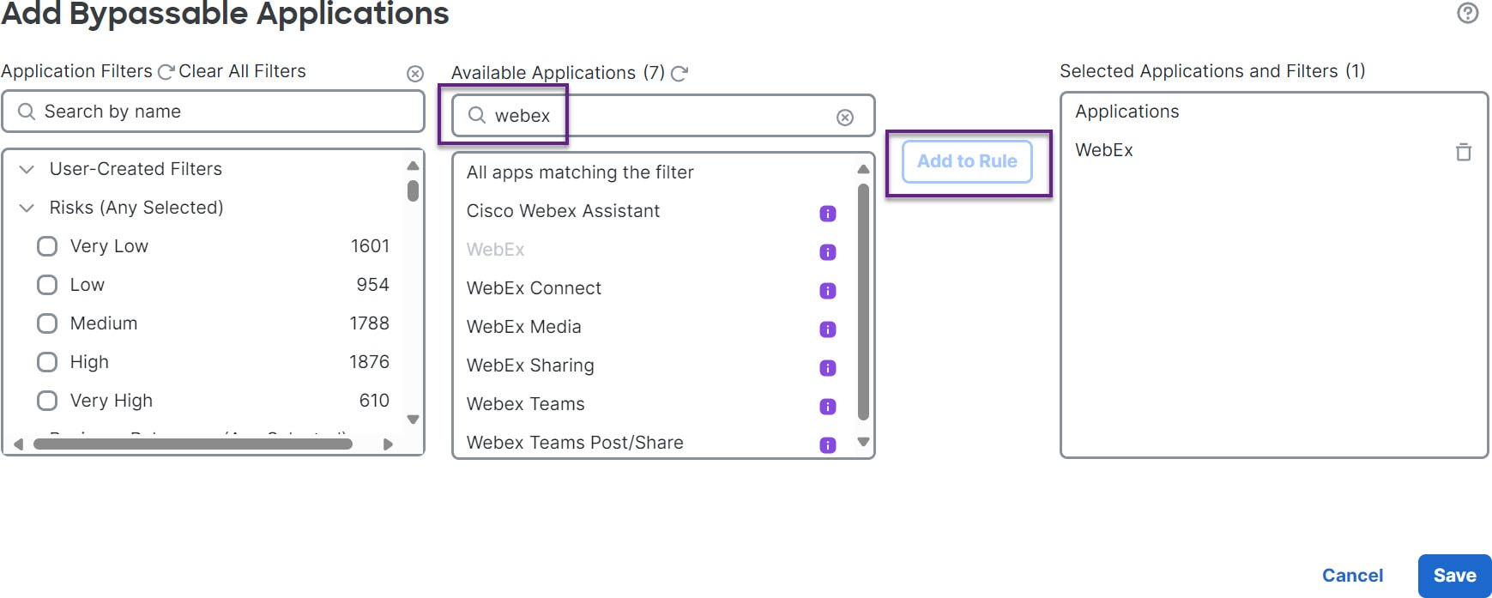Show info for Webex Teams
The image size is (1492, 598).
tap(828, 407)
